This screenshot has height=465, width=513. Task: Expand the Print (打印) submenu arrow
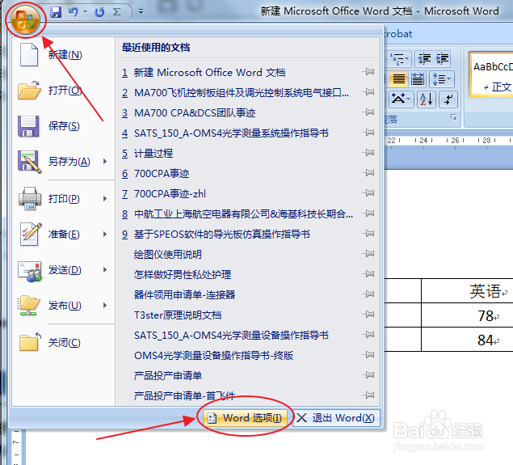click(x=105, y=199)
